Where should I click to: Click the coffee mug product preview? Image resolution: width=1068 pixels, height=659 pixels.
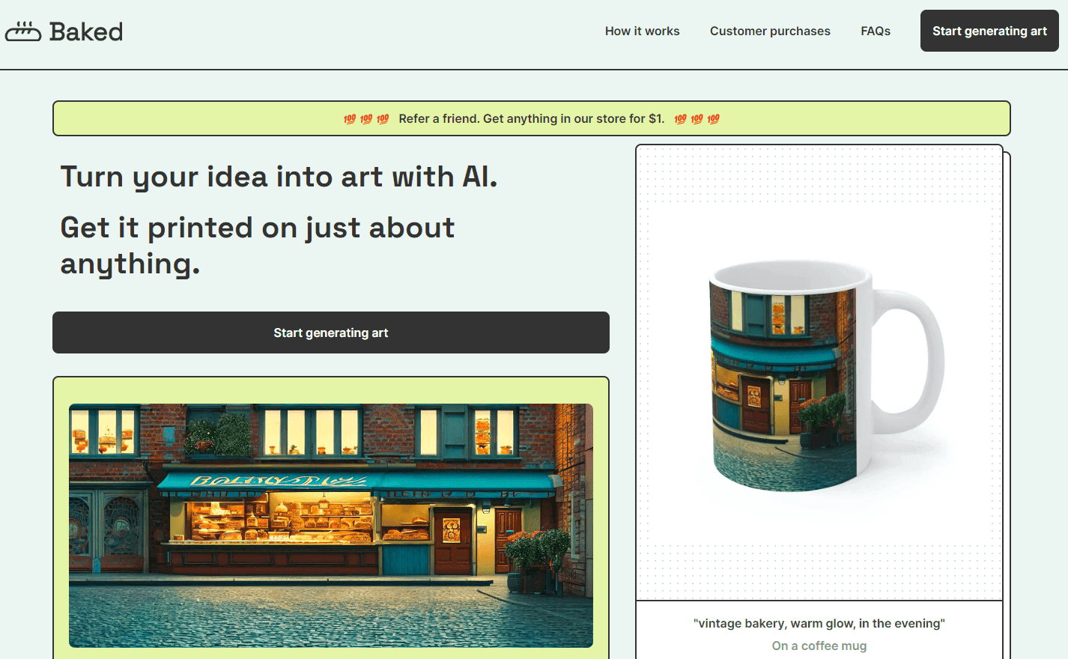point(819,373)
